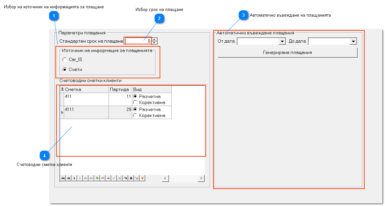Jump to the last record in navigator
Viewport: 385px width, 206px height.
[x=91, y=178]
